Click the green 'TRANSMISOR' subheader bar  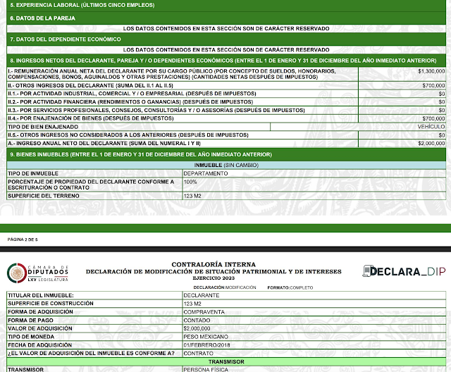(x=226, y=362)
